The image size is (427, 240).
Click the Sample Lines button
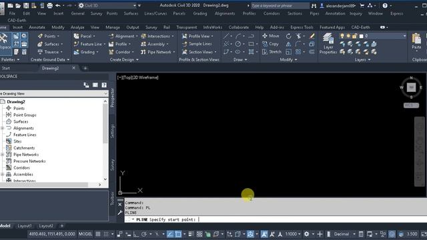click(197, 44)
